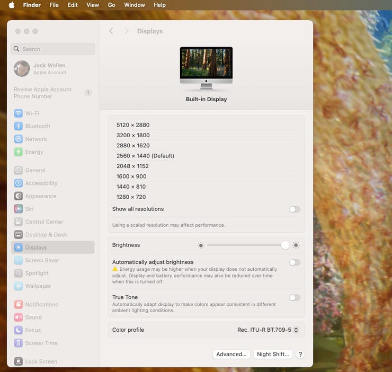
Task: Click the question mark help button
Action: point(300,354)
